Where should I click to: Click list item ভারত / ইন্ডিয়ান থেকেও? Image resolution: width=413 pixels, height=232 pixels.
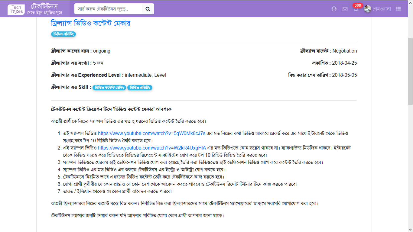coord(118,192)
